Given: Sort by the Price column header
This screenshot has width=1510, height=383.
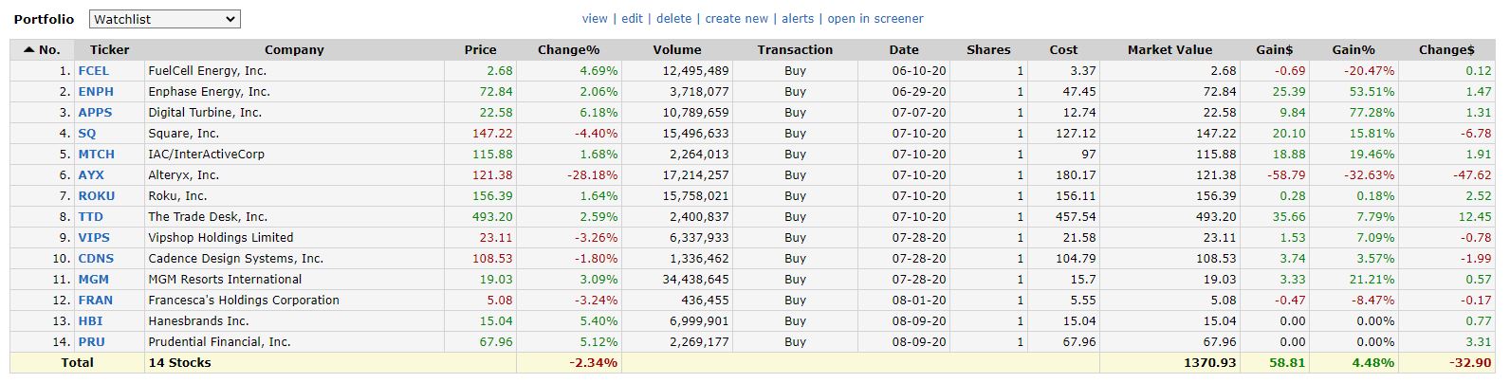Looking at the screenshot, I should point(480,49).
